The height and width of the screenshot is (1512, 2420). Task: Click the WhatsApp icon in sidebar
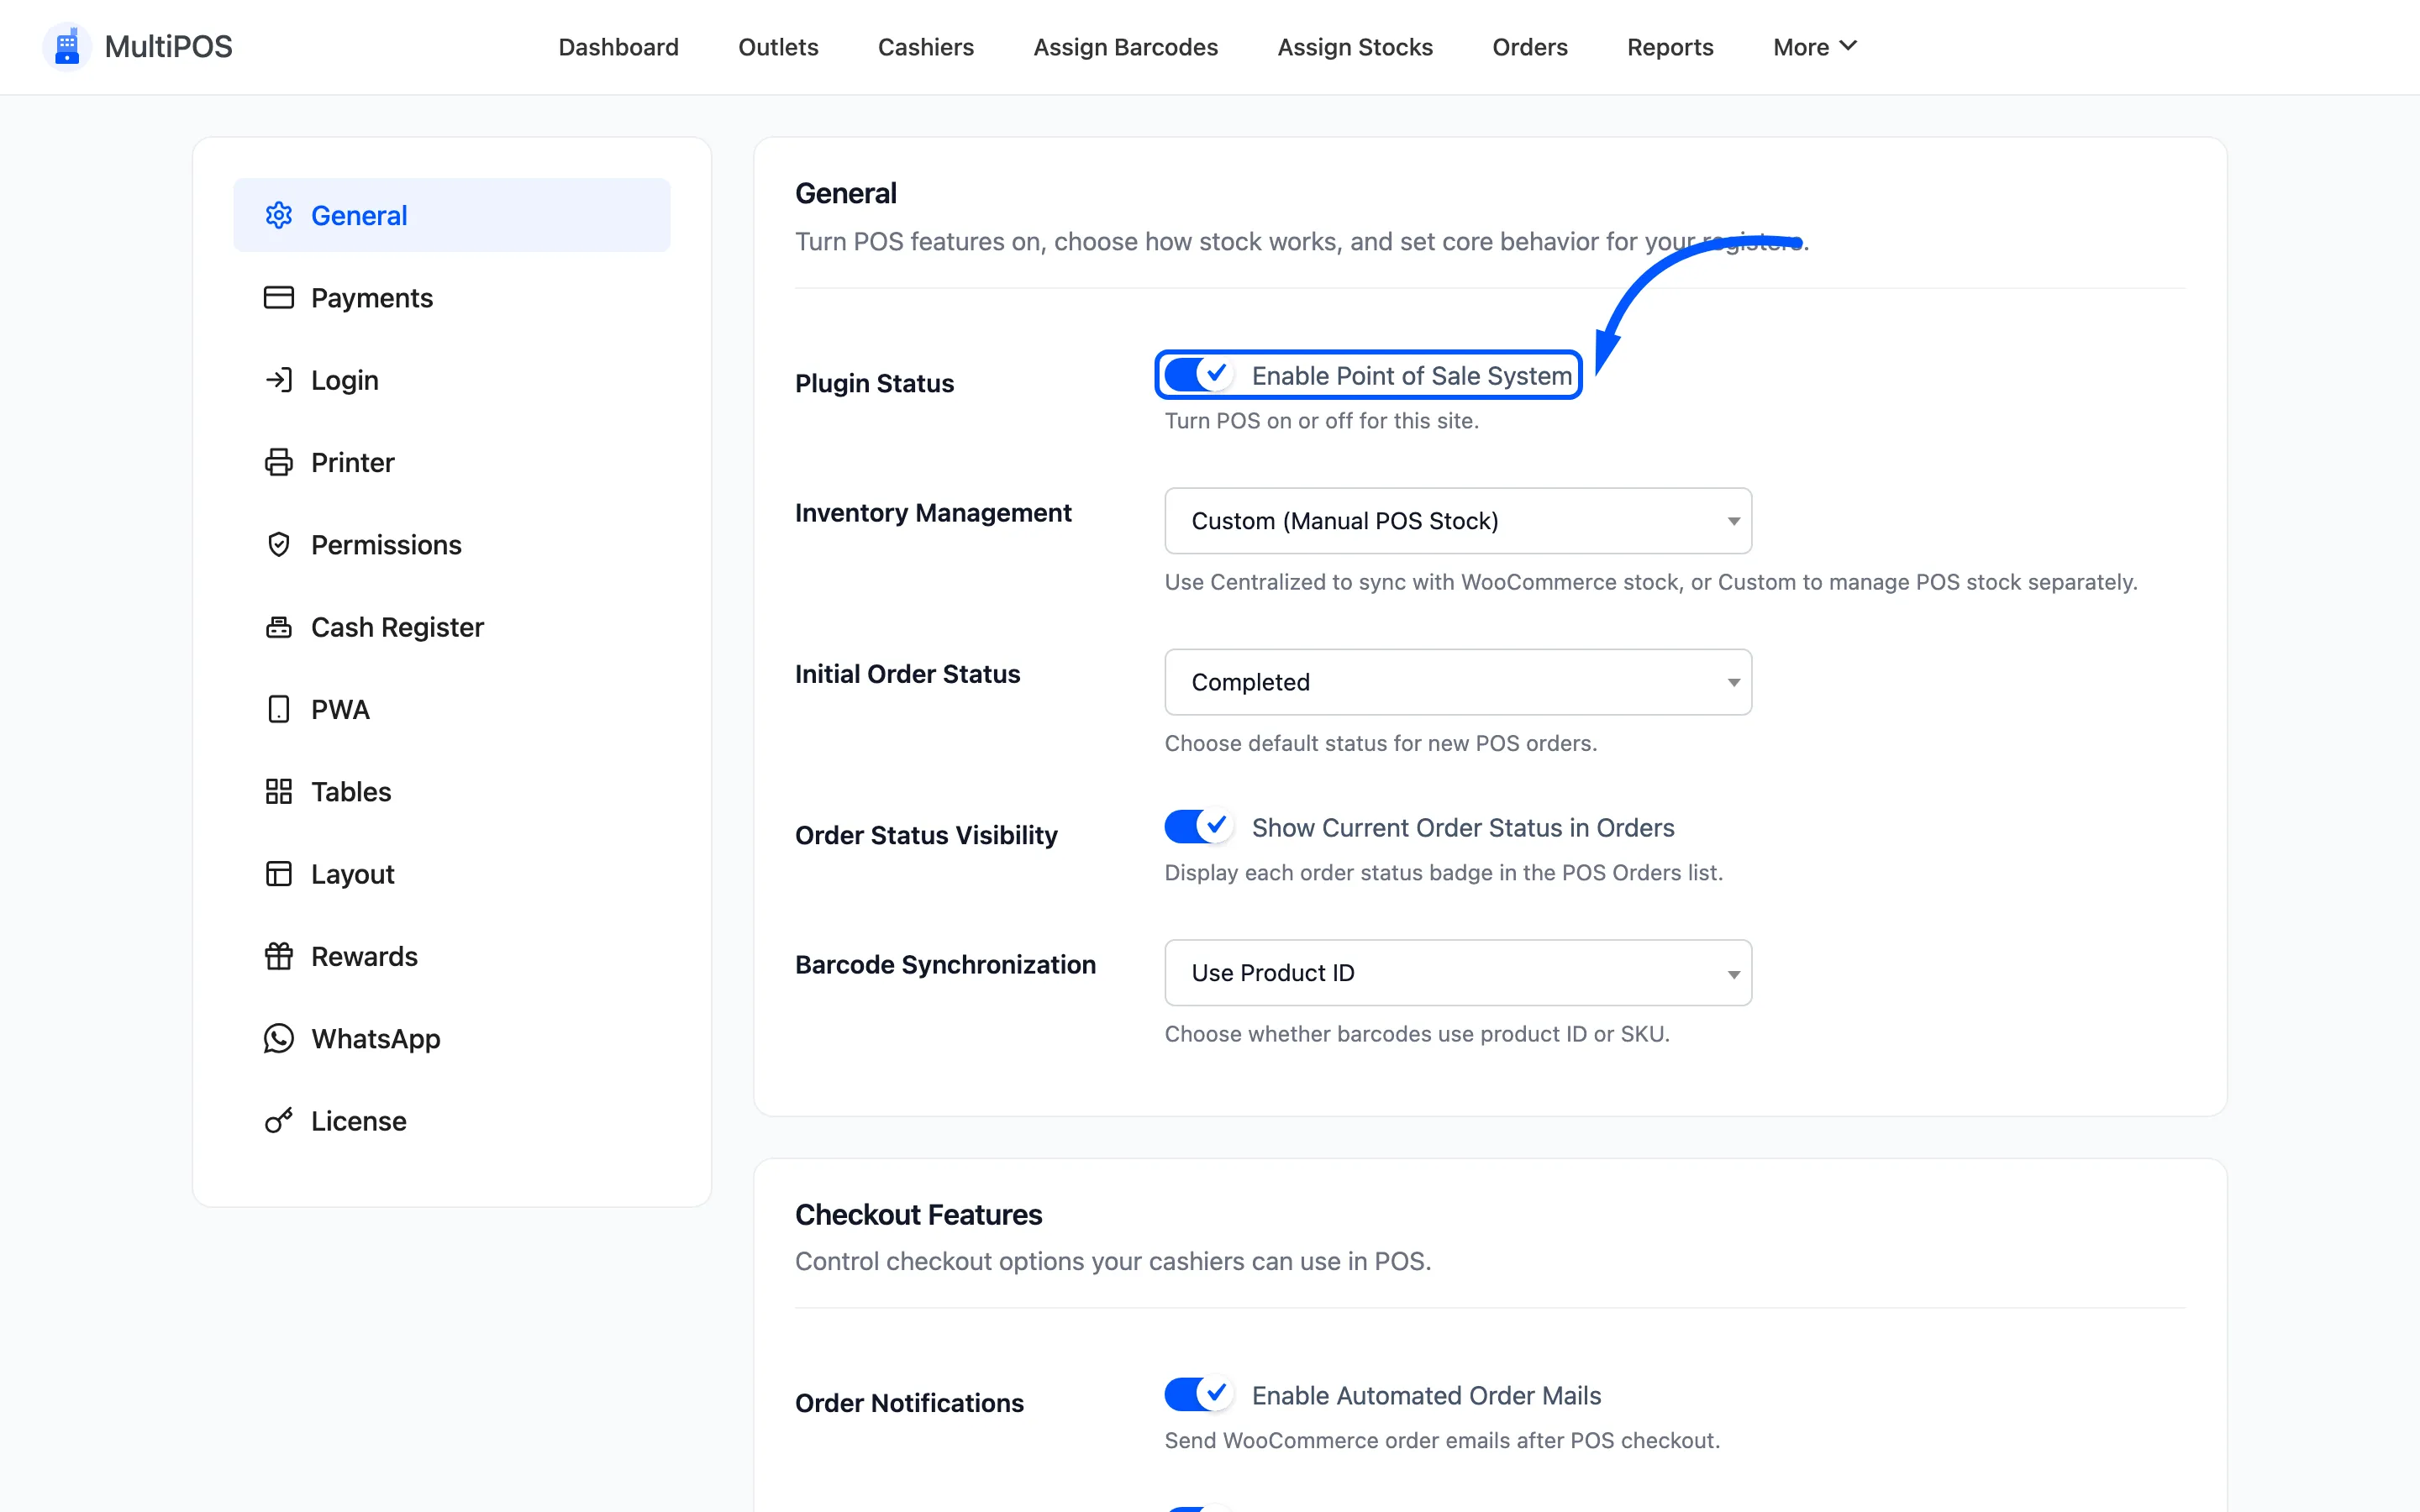(x=279, y=1038)
